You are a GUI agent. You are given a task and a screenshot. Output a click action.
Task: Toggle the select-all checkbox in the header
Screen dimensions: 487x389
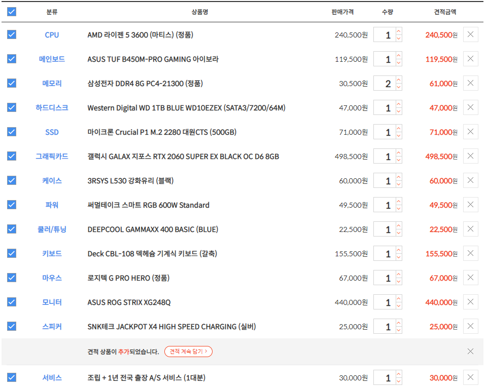pos(12,12)
